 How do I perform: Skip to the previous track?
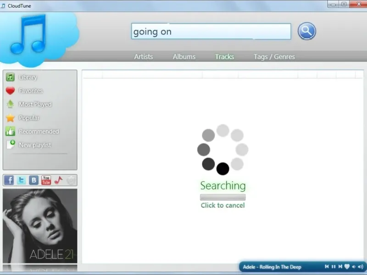click(x=327, y=267)
